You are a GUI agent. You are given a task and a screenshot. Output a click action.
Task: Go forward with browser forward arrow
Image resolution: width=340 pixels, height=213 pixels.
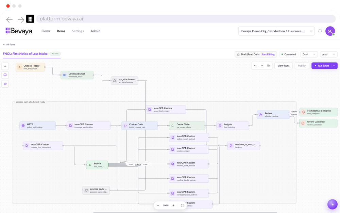point(21,19)
